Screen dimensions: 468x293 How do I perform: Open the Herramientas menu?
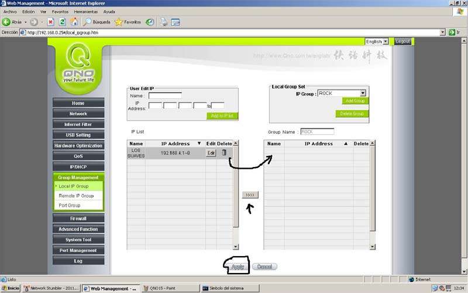click(x=85, y=12)
